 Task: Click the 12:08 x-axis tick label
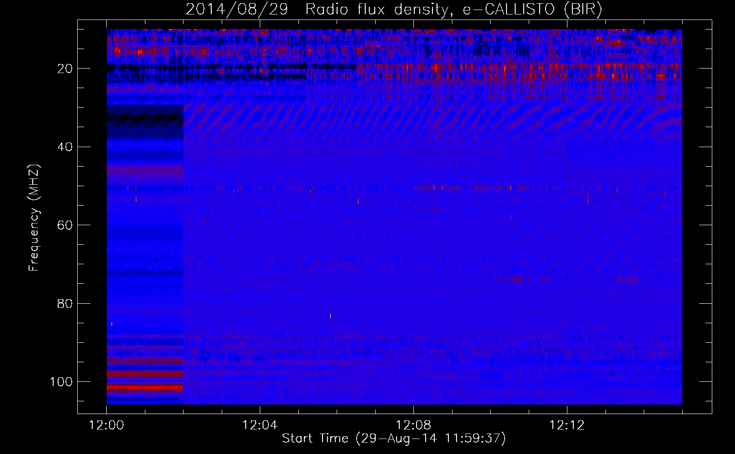413,425
